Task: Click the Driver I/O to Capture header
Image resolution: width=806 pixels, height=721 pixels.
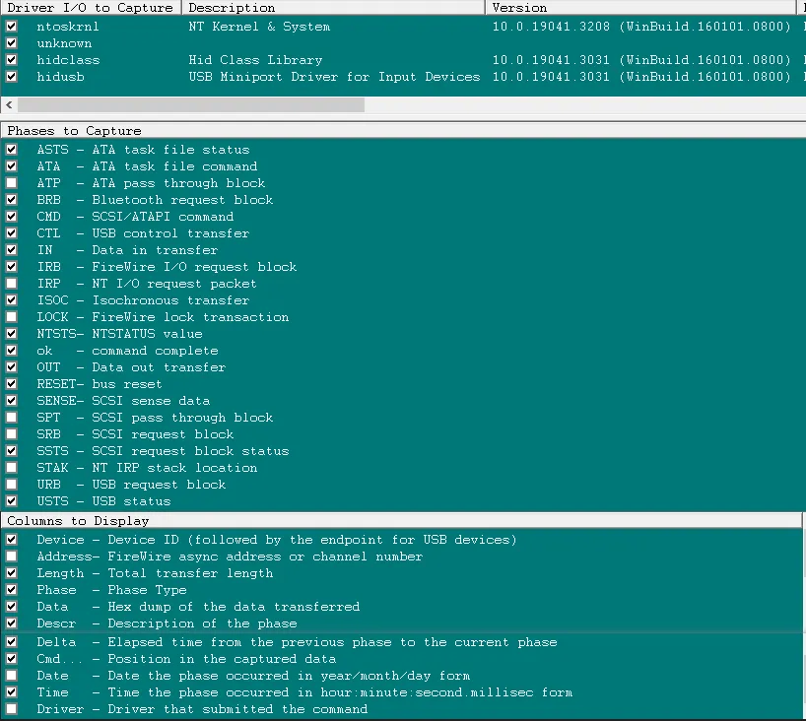Action: (91, 7)
